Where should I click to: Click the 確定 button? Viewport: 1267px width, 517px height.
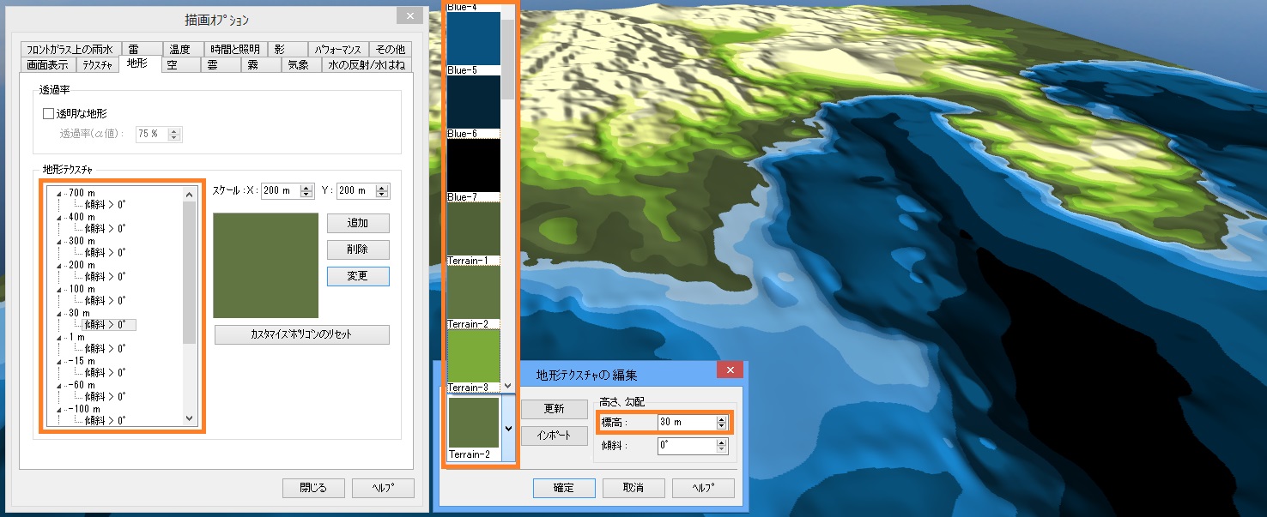(564, 488)
